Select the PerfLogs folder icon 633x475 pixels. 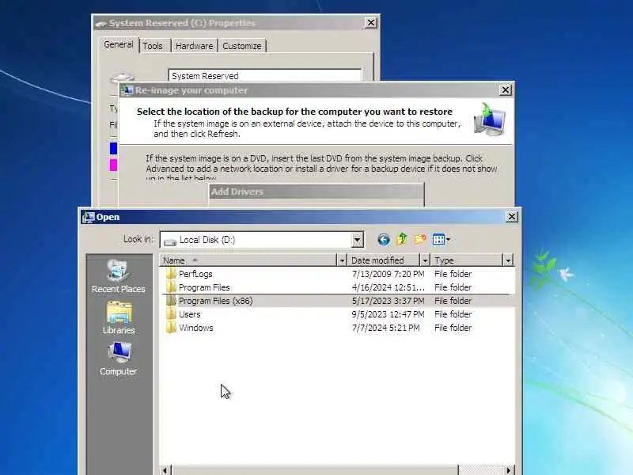[171, 274]
